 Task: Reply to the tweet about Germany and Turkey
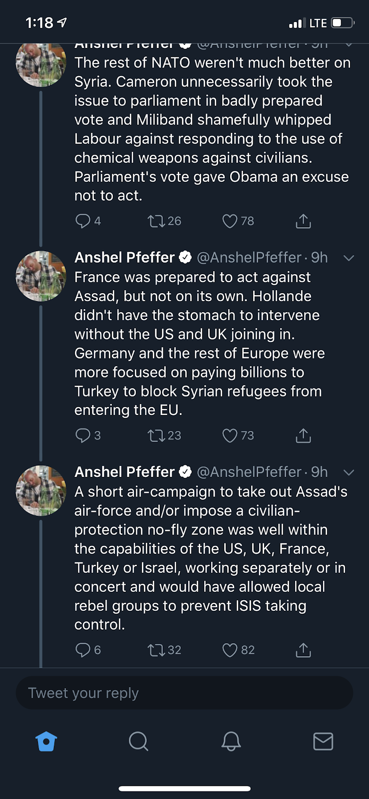[x=82, y=436]
